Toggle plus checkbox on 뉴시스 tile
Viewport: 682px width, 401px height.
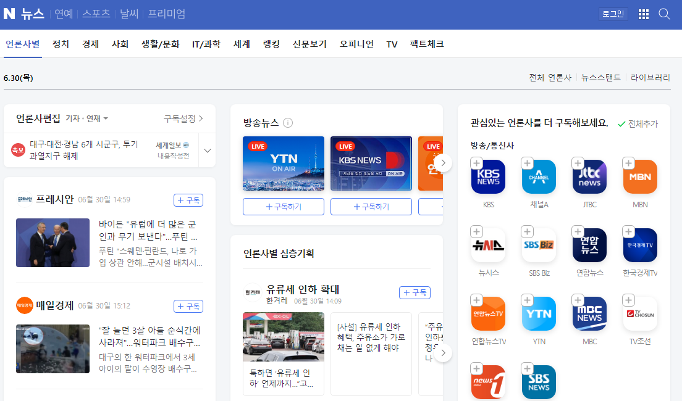[x=476, y=231]
